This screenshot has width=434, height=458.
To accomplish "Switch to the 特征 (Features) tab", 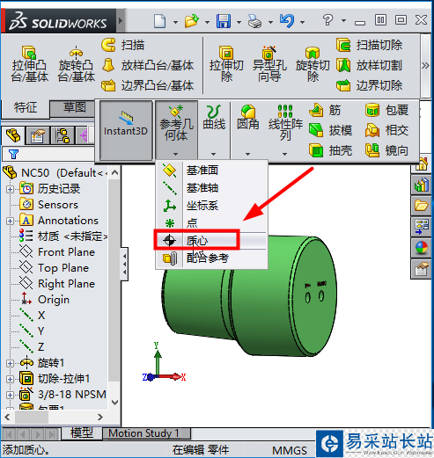I will (26, 107).
